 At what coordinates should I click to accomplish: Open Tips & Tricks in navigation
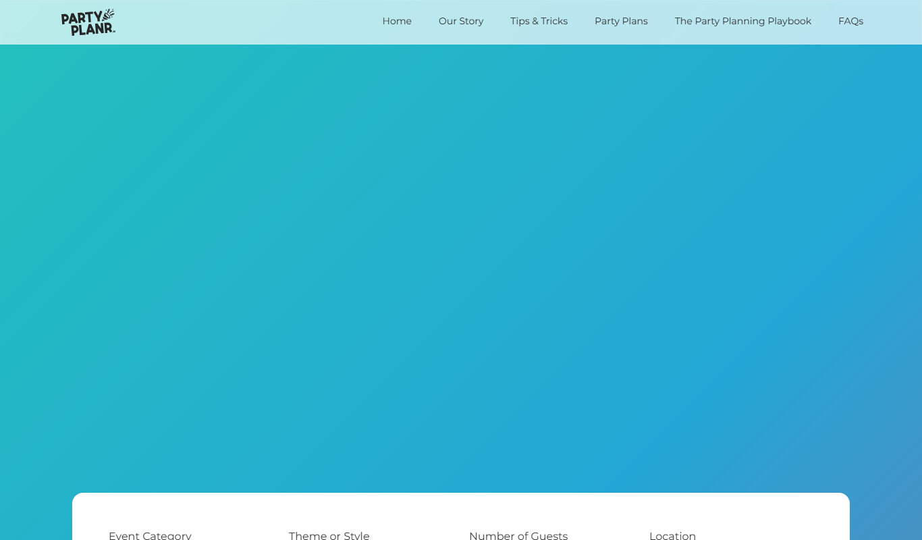(x=539, y=21)
